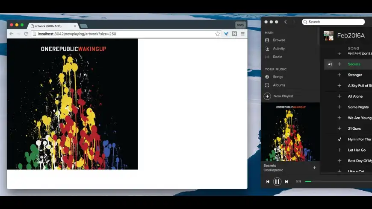This screenshot has width=372, height=209.
Task: Click the blue Y extension icon in Chrome
Action: point(226,34)
